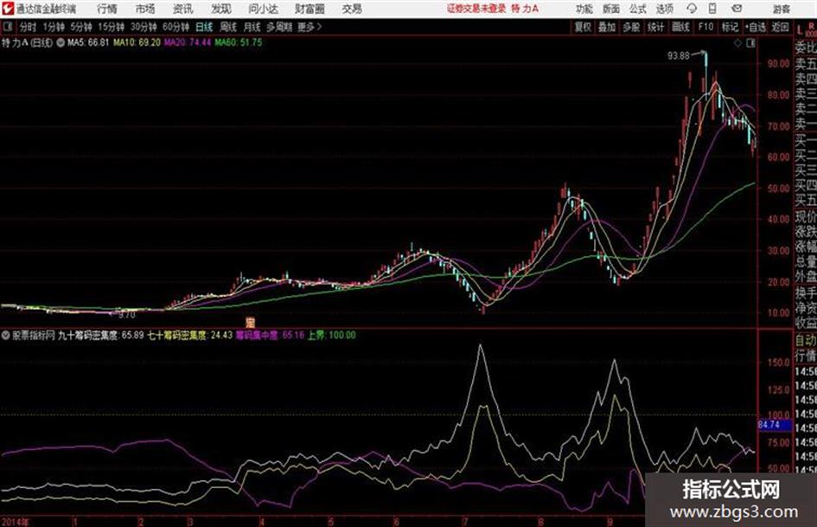817x527 pixels.
Task: Click the MA10: 69.20 label
Action: tap(137, 42)
